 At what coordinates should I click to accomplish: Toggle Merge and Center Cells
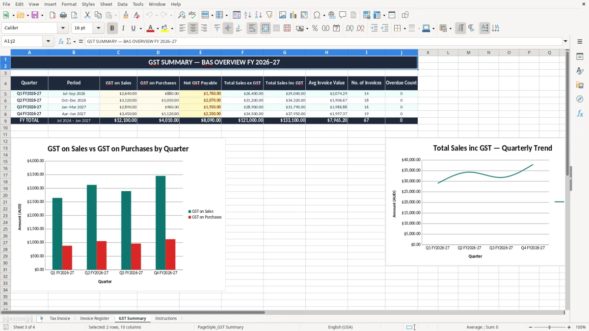click(x=266, y=28)
